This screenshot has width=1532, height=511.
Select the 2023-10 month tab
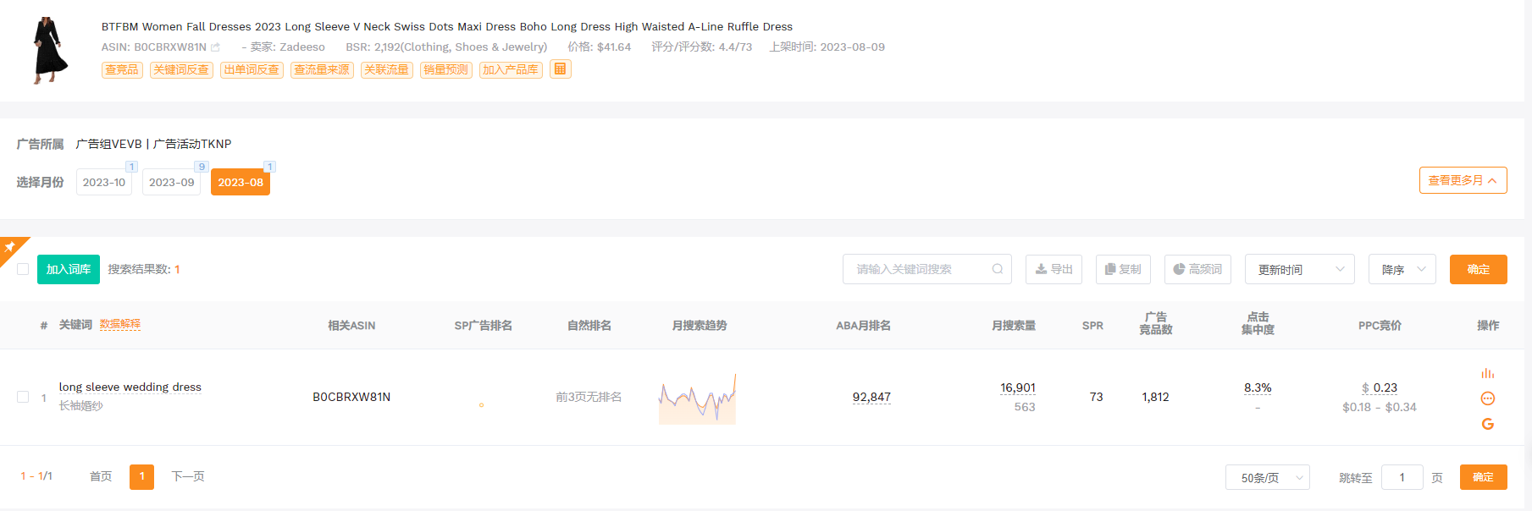click(104, 182)
